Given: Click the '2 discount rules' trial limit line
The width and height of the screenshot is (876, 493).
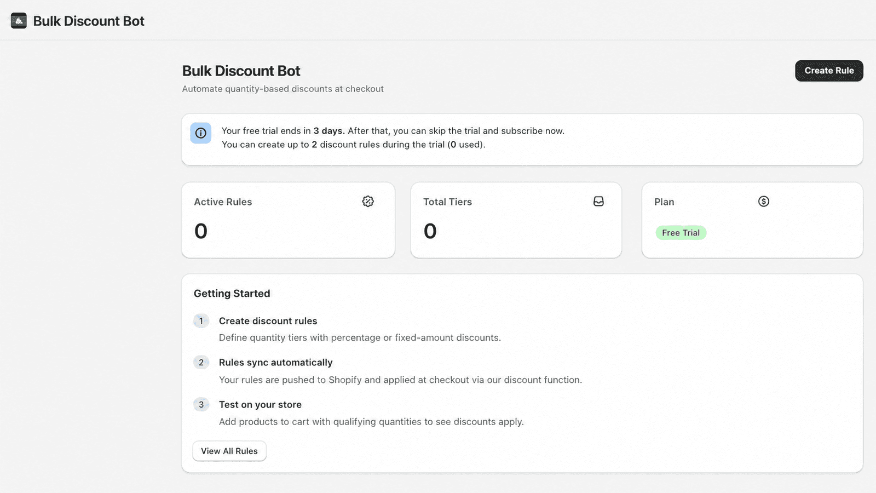Looking at the screenshot, I should tap(354, 145).
